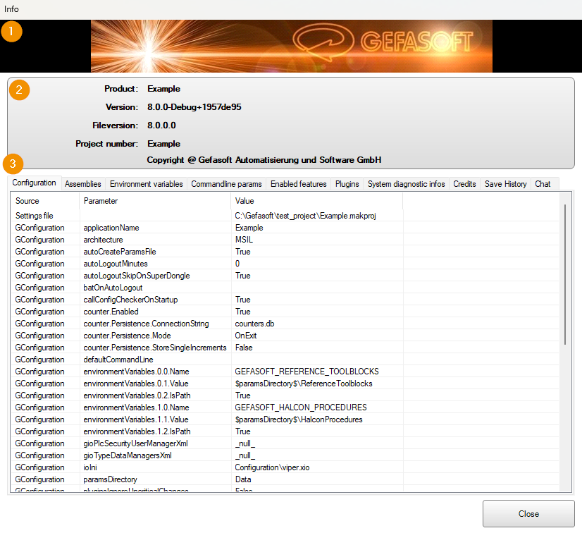
Task: Click the Close button
Action: [x=528, y=514]
